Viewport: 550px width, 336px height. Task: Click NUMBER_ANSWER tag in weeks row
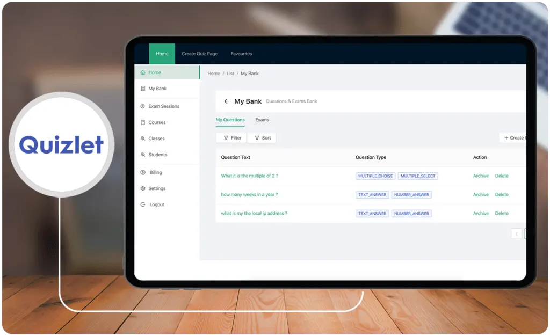click(411, 195)
